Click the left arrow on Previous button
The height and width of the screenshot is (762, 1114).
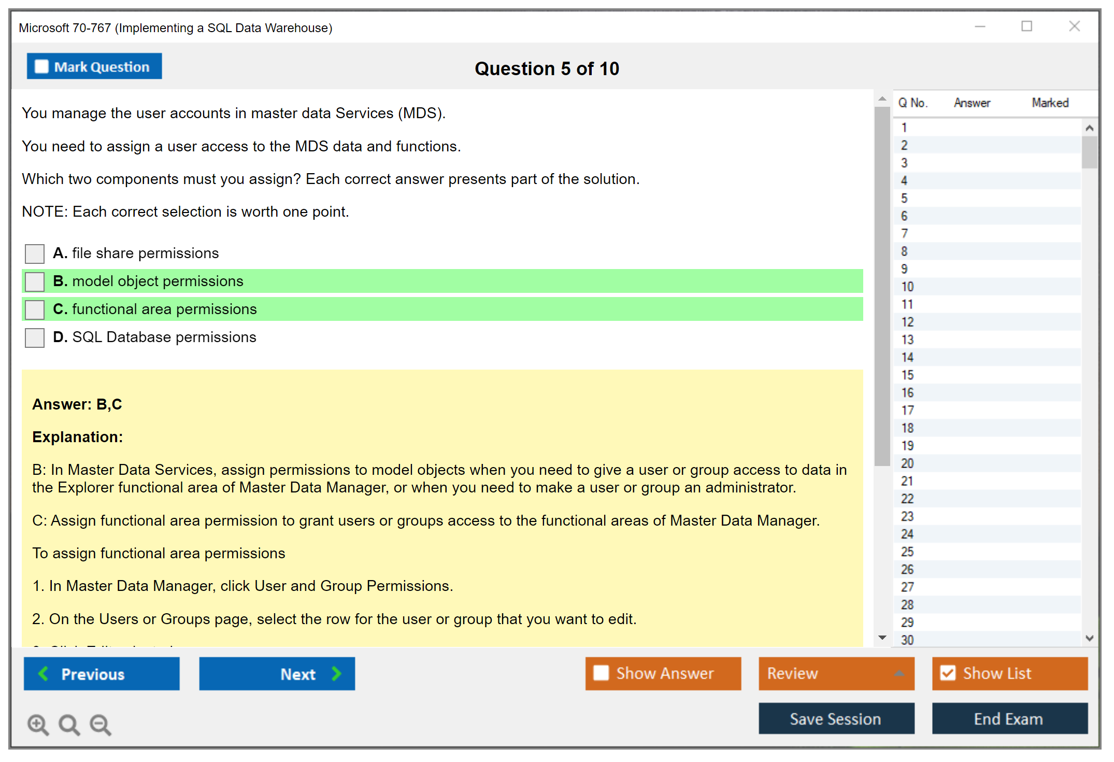44,674
